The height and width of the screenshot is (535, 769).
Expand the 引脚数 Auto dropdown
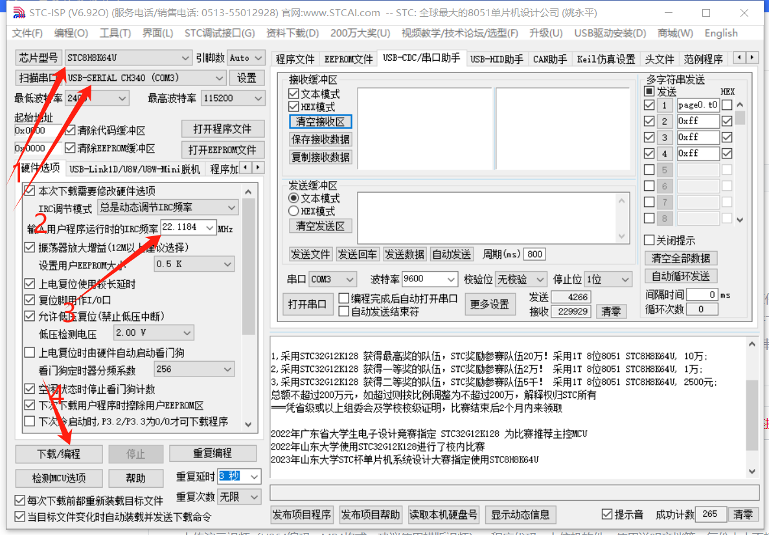point(258,58)
